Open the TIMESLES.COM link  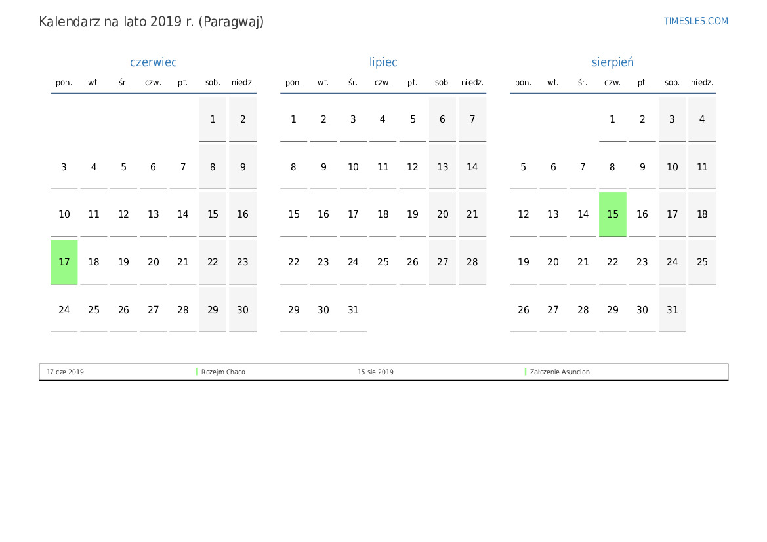(x=695, y=21)
